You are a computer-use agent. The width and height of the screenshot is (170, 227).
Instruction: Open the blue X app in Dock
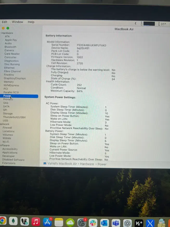(150, 223)
